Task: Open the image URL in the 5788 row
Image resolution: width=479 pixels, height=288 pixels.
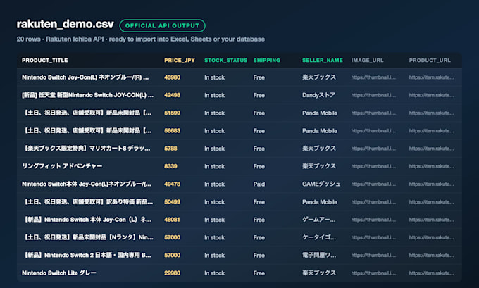Action: (x=373, y=149)
